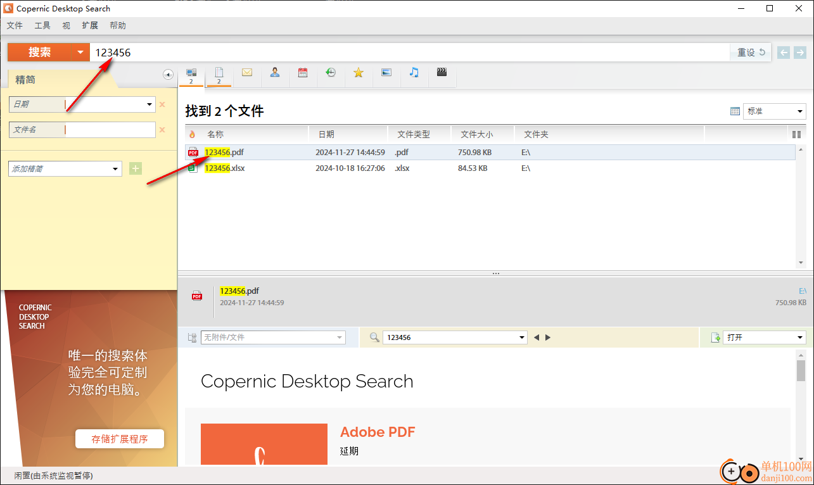Expand the 日期 filter dropdown
814x485 pixels.
pos(149,104)
